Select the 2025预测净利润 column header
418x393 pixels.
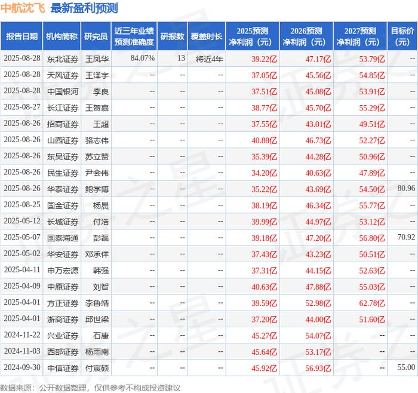click(253, 36)
